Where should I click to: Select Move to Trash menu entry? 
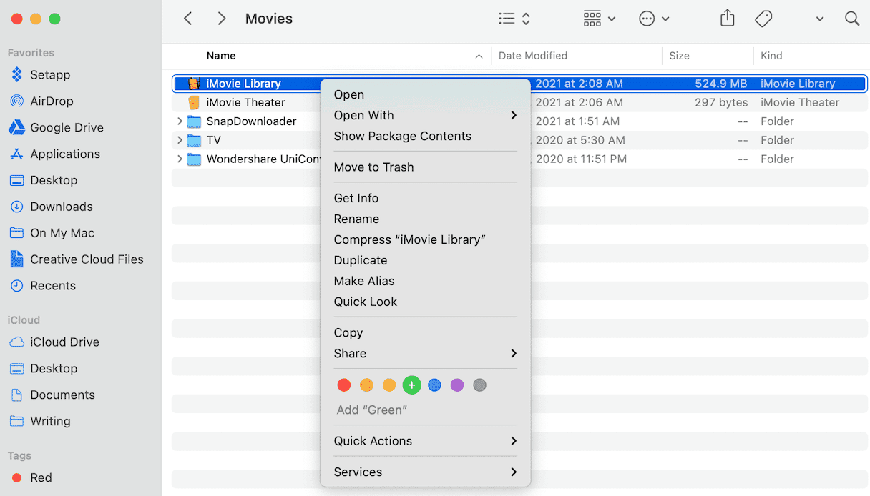[x=373, y=167]
